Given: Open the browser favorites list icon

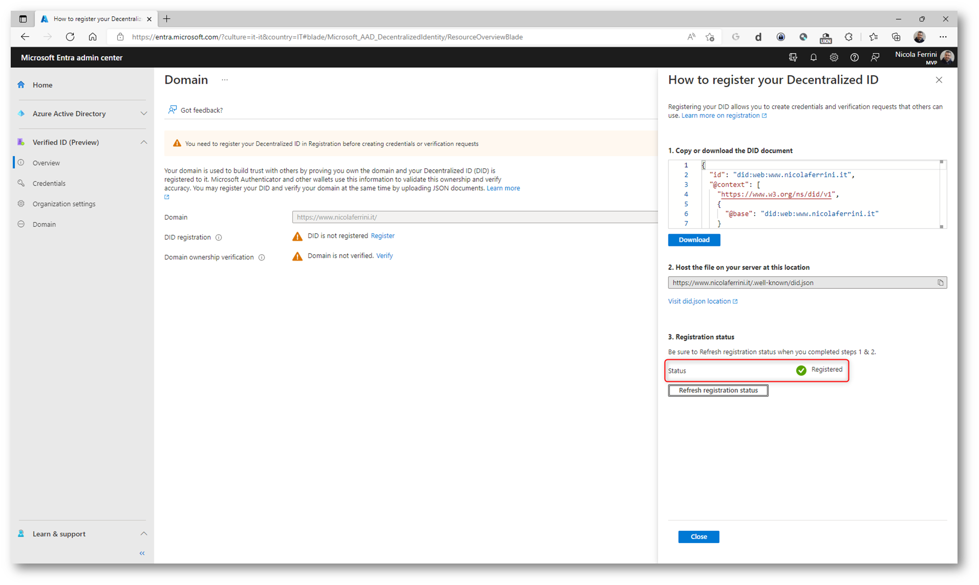Looking at the screenshot, I should [873, 37].
